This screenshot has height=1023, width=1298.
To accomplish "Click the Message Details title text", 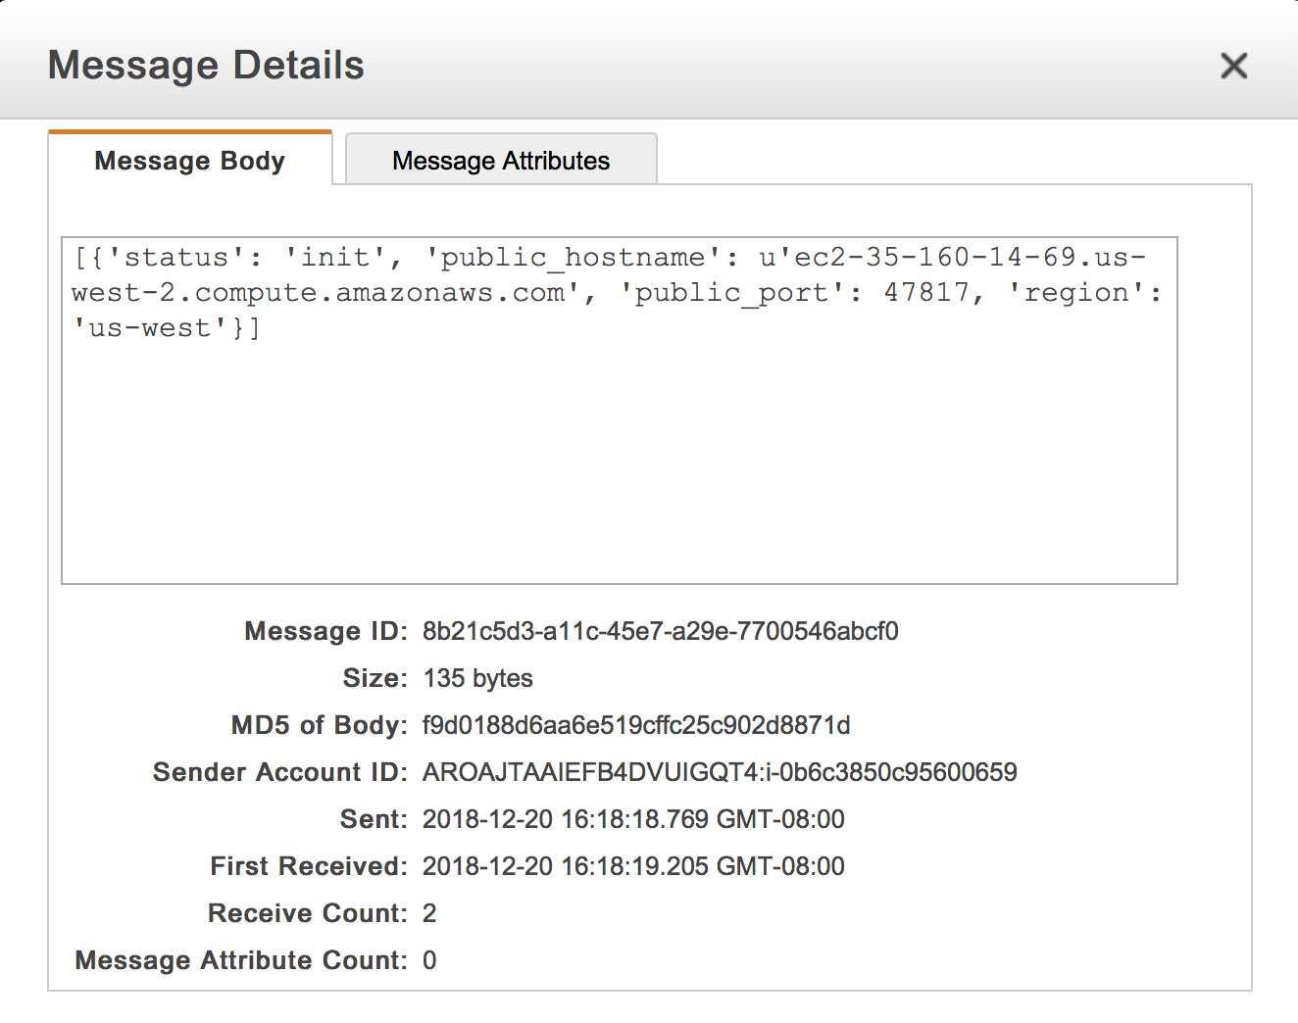I will [206, 66].
